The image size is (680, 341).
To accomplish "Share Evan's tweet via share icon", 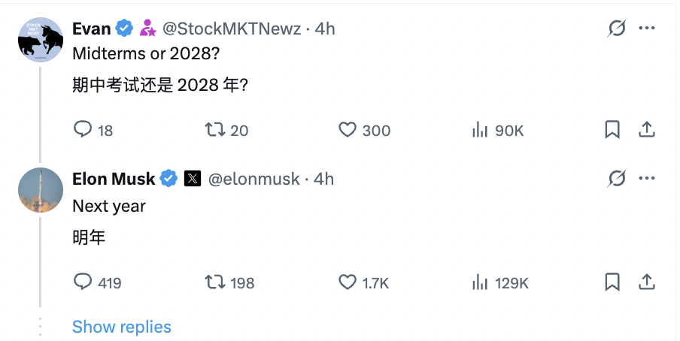I will (646, 130).
